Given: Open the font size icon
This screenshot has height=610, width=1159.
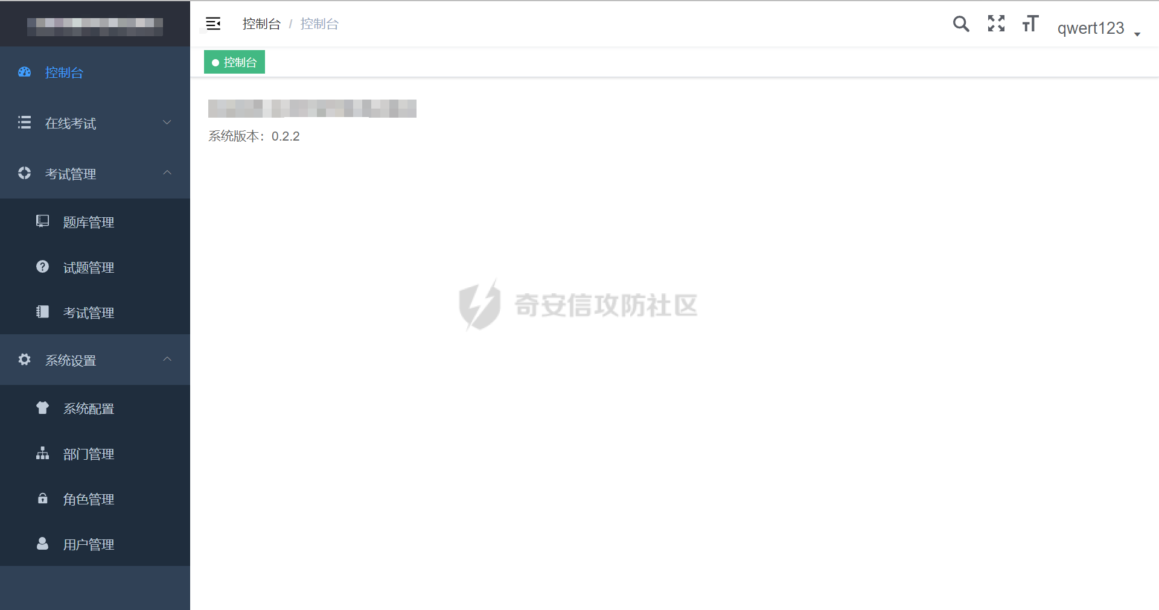Looking at the screenshot, I should 1030,24.
